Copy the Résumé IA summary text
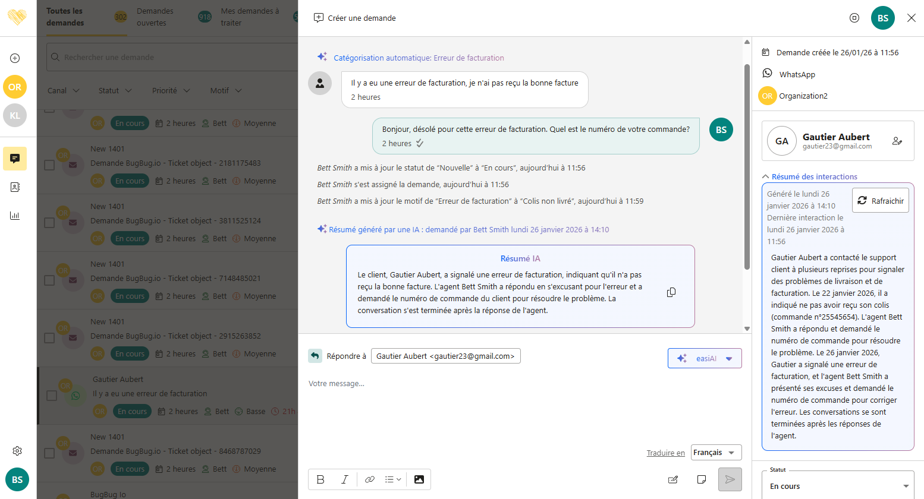Viewport: 924px width, 499px height. [x=671, y=292]
